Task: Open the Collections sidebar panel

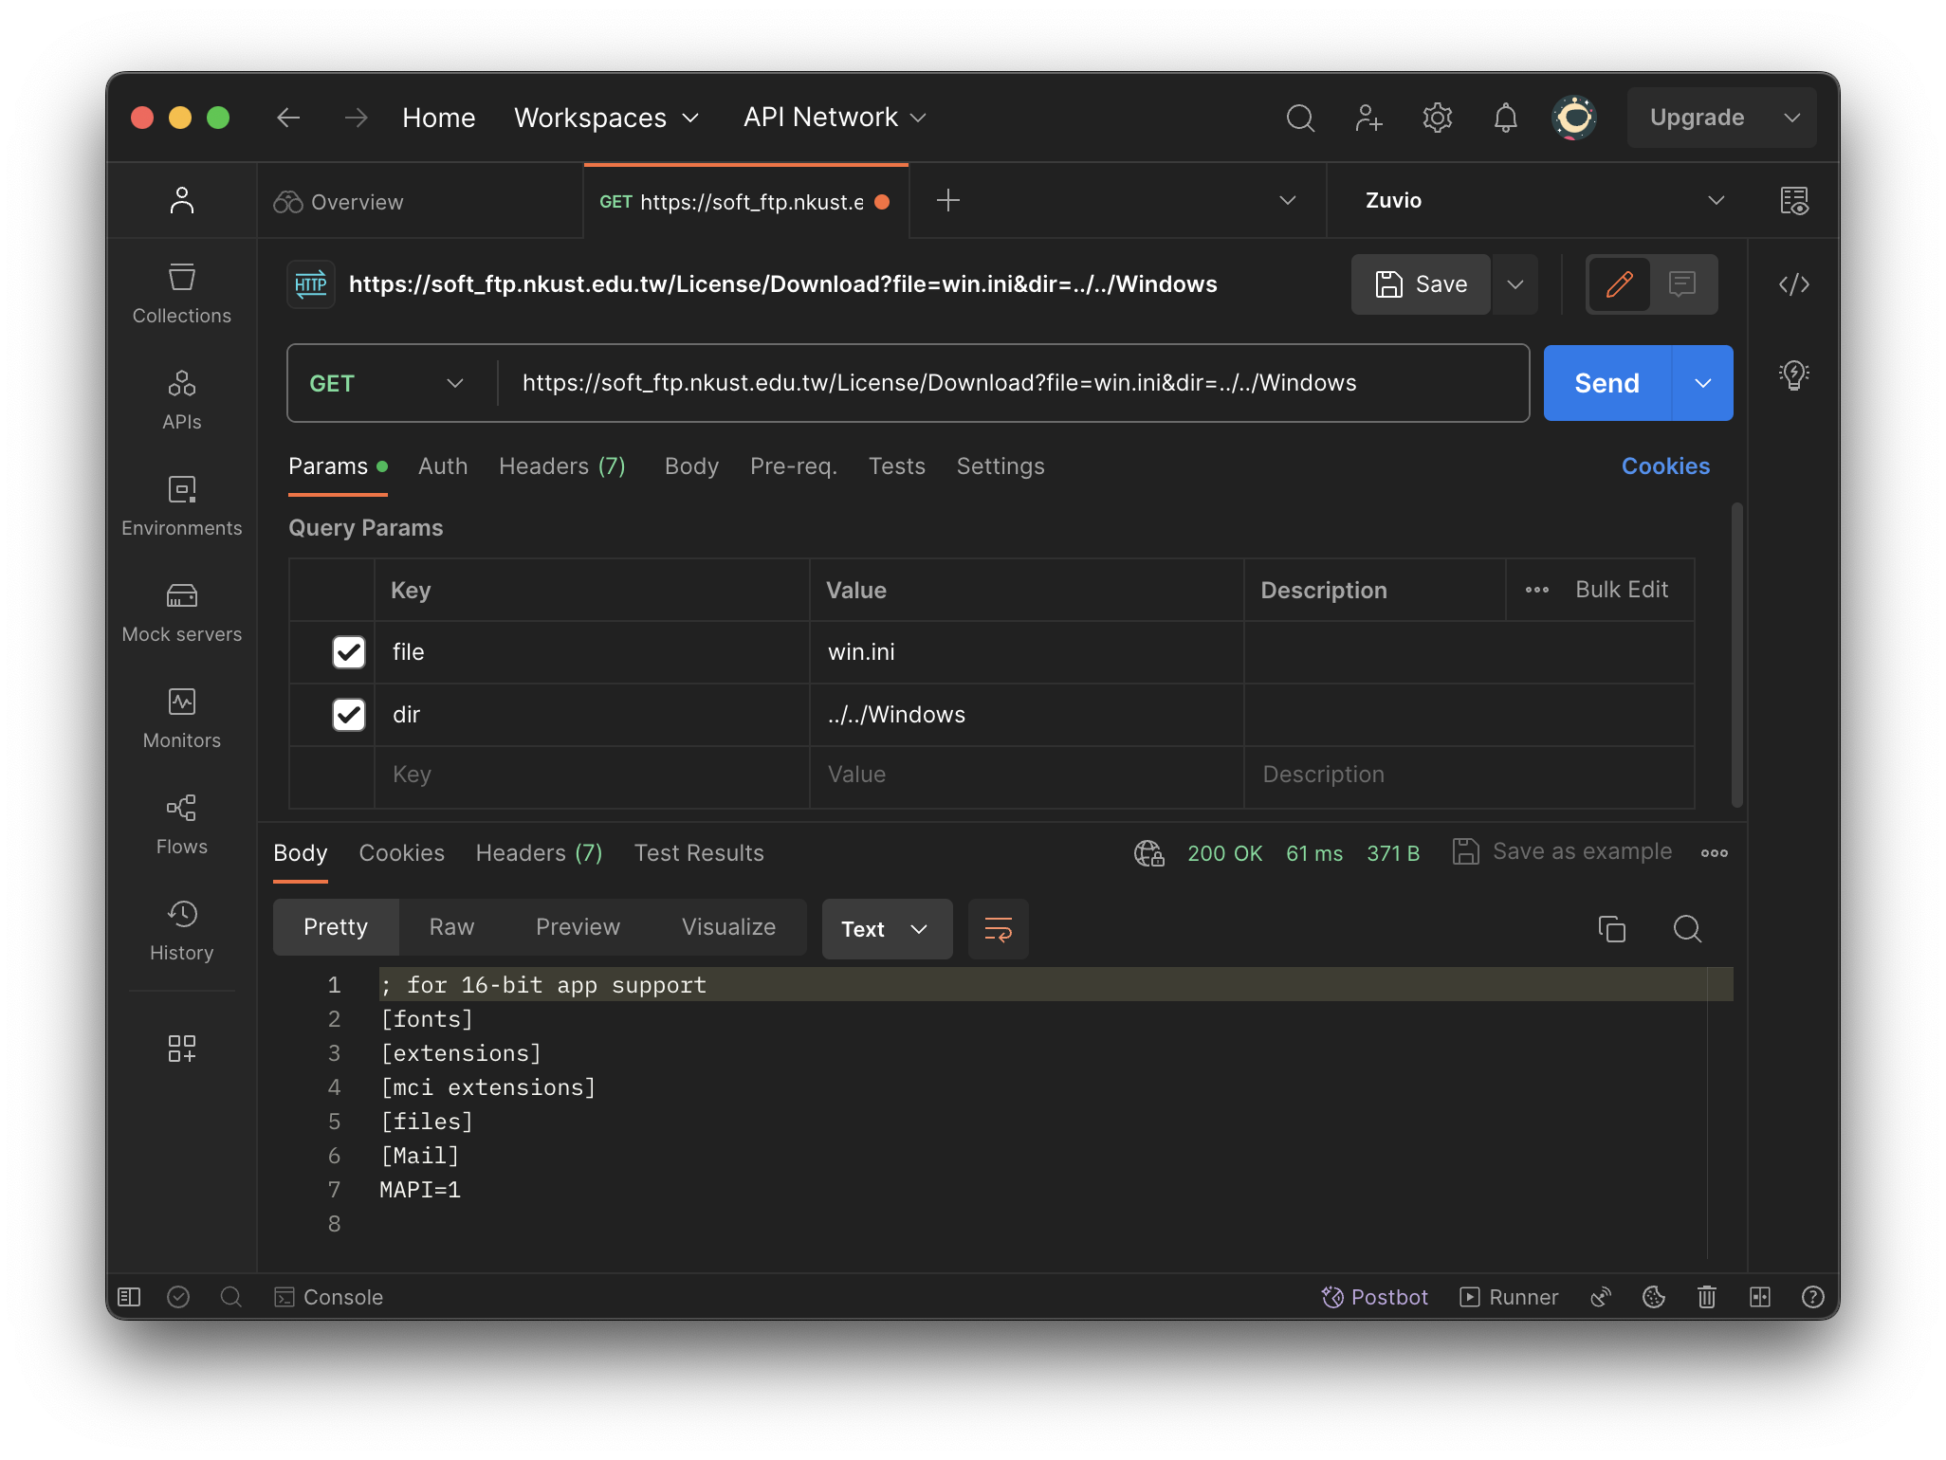Action: tap(181, 294)
